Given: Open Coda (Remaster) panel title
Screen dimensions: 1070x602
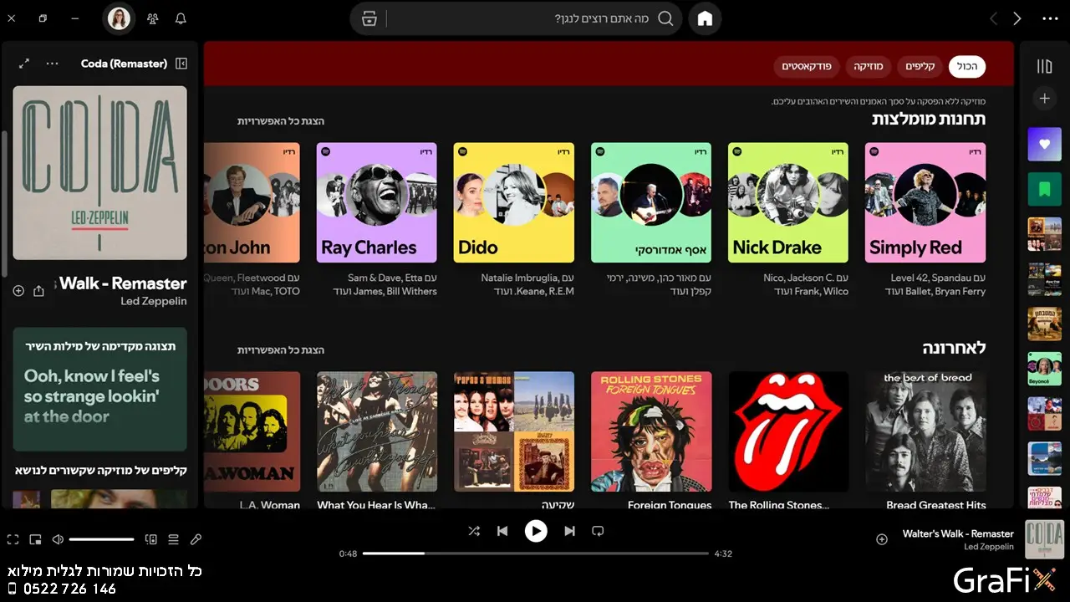Looking at the screenshot, I should [x=124, y=64].
